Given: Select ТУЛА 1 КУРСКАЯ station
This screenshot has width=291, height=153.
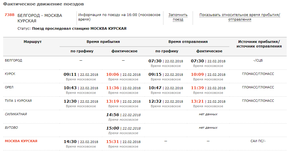Looking at the screenshot, I should [18, 101].
